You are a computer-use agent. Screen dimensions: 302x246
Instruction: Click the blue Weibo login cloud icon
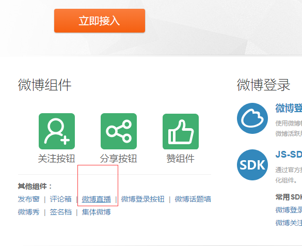coord(252,118)
